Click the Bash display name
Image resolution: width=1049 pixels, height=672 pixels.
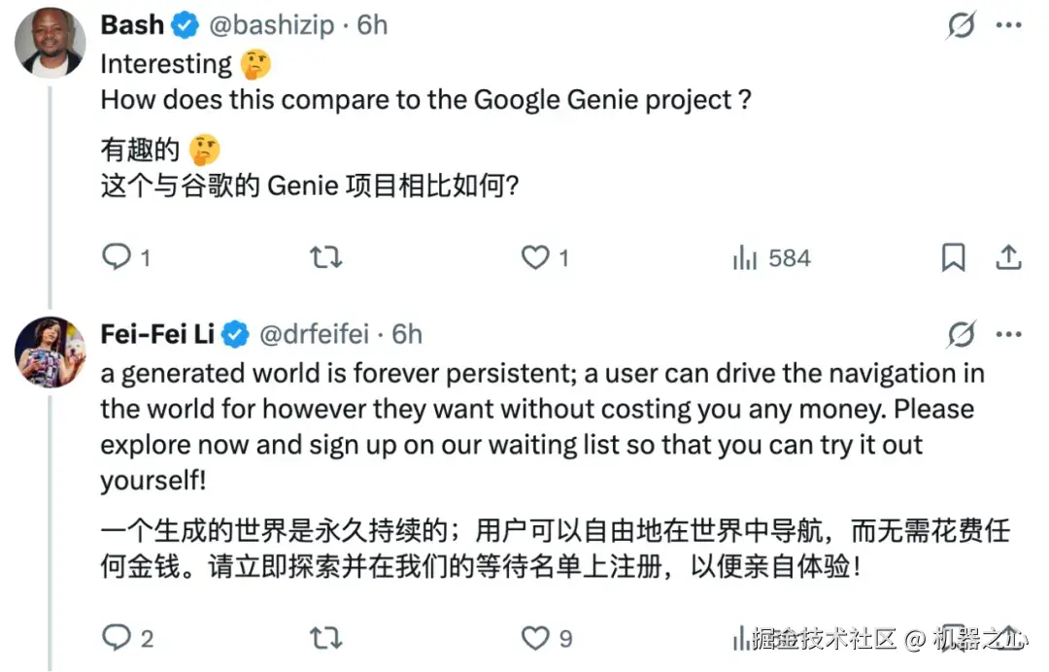[x=132, y=25]
